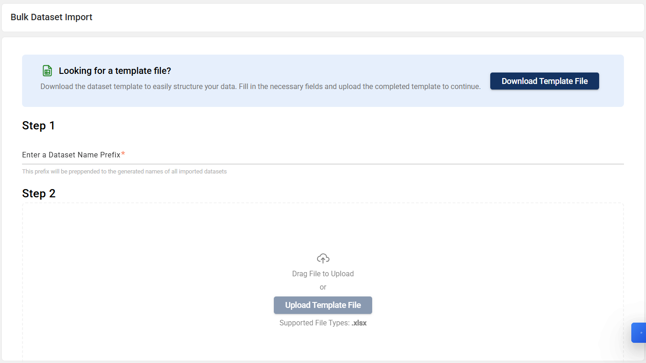Click the bold .xlsx file type text
This screenshot has height=363, width=646.
pos(359,323)
